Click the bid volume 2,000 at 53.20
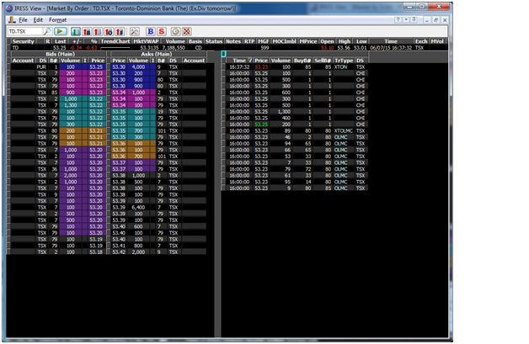Image resolution: width=529 pixels, height=344 pixels. 71,176
